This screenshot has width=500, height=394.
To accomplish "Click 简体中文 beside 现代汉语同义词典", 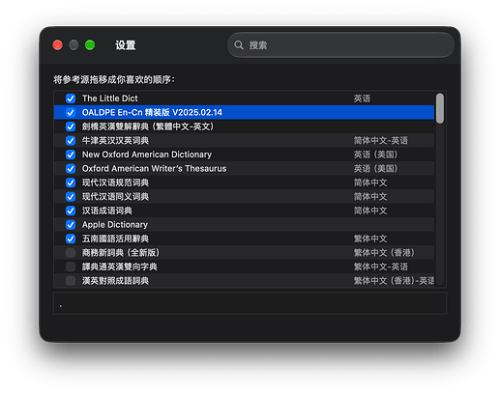I will [370, 197].
